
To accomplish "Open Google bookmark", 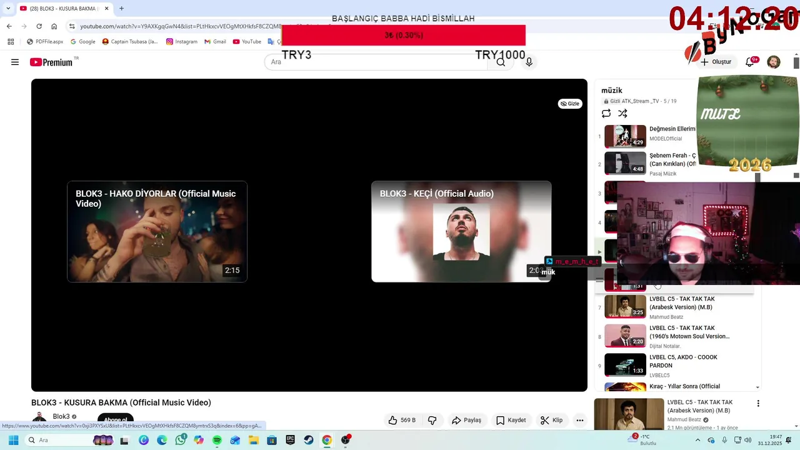I will pos(83,42).
